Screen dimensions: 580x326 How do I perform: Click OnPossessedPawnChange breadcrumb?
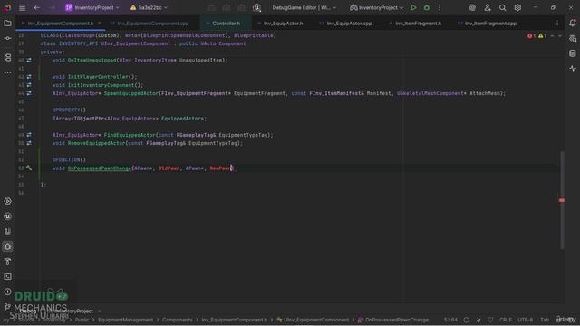393,320
